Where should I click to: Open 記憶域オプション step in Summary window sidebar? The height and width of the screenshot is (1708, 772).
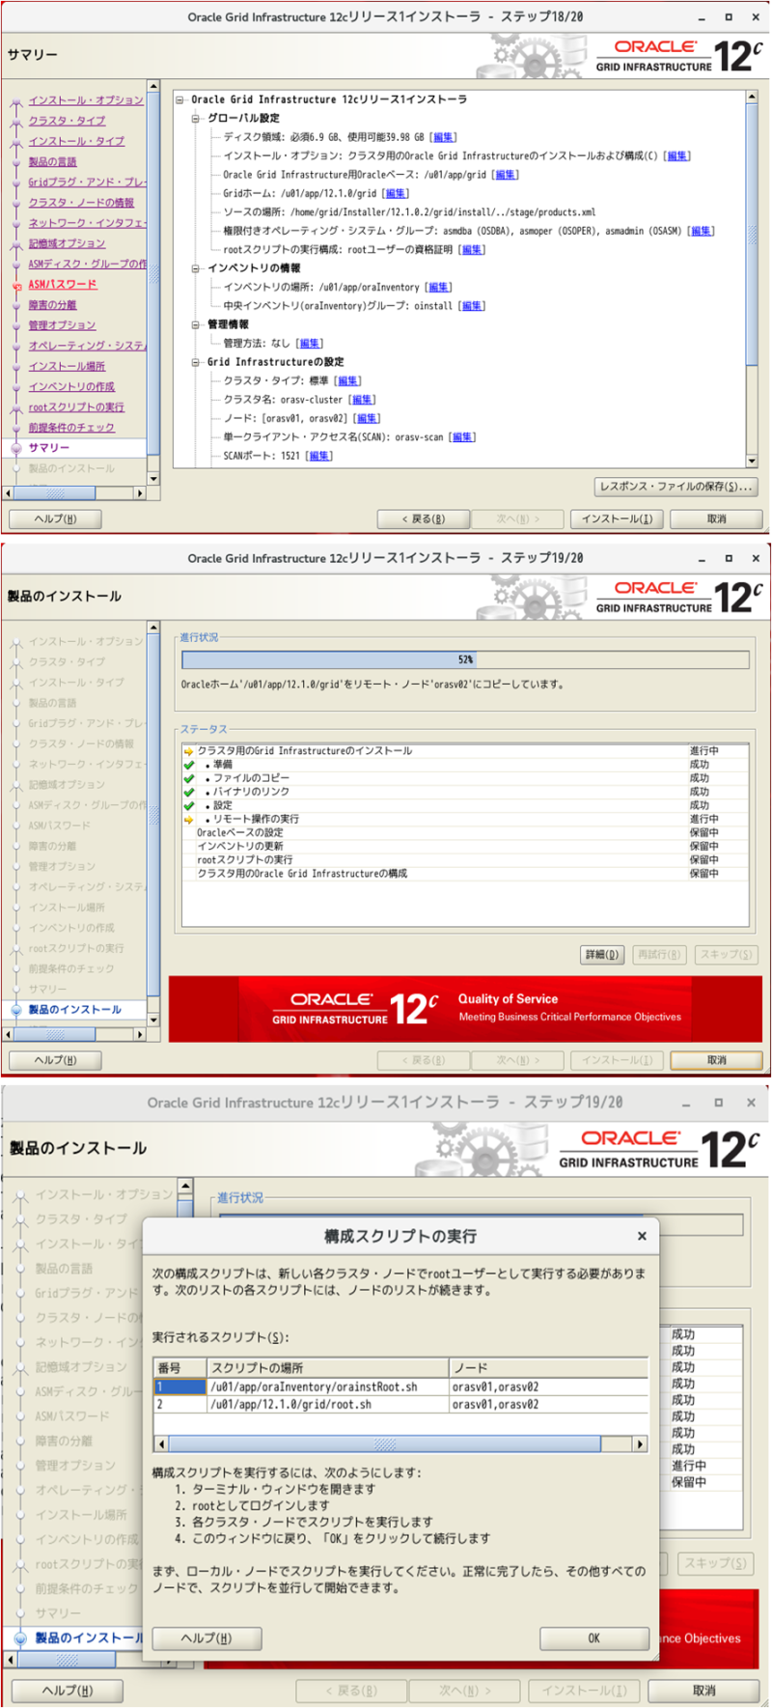click(x=67, y=243)
